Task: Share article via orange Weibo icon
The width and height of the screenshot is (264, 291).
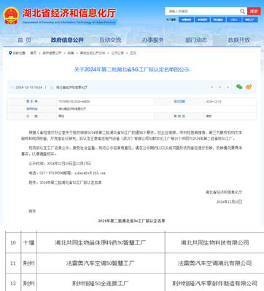Action: [x=249, y=87]
